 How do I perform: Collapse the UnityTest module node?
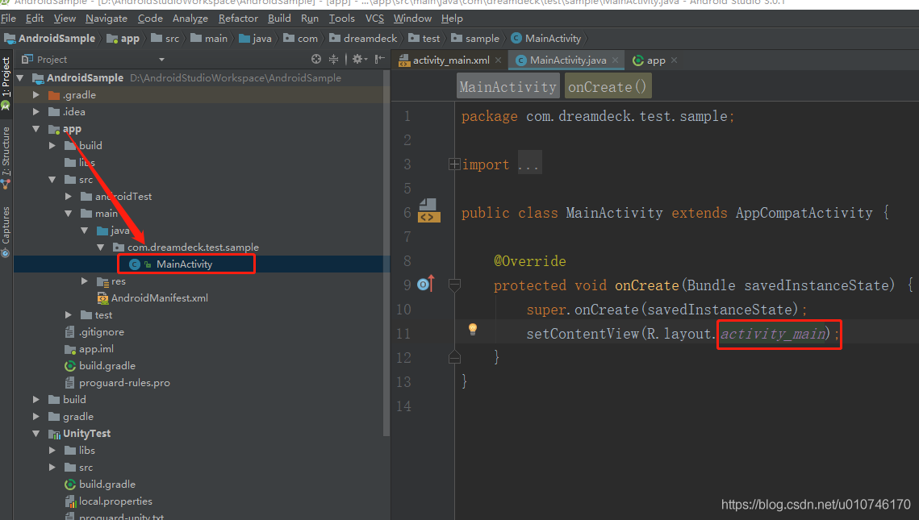coord(36,434)
